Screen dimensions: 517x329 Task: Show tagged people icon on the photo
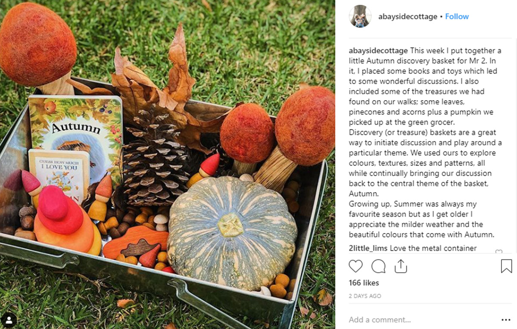tap(9, 320)
